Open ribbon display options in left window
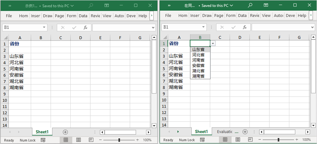The image size is (317, 144). [106, 6]
